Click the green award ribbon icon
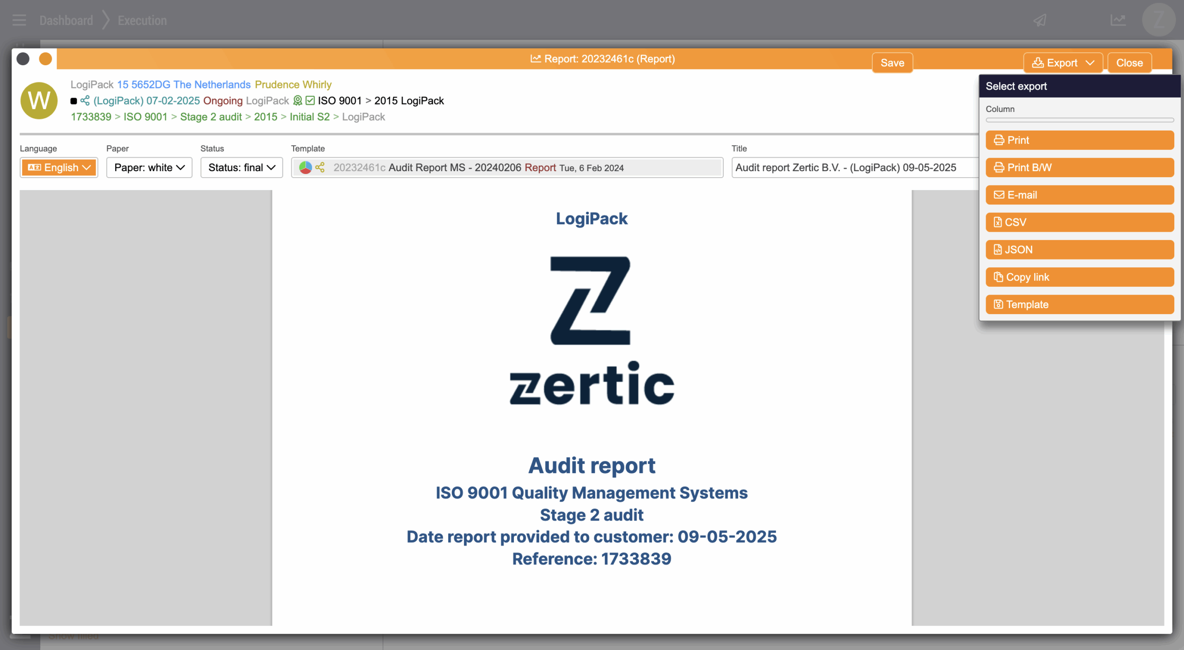Image resolution: width=1184 pixels, height=650 pixels. (x=298, y=100)
